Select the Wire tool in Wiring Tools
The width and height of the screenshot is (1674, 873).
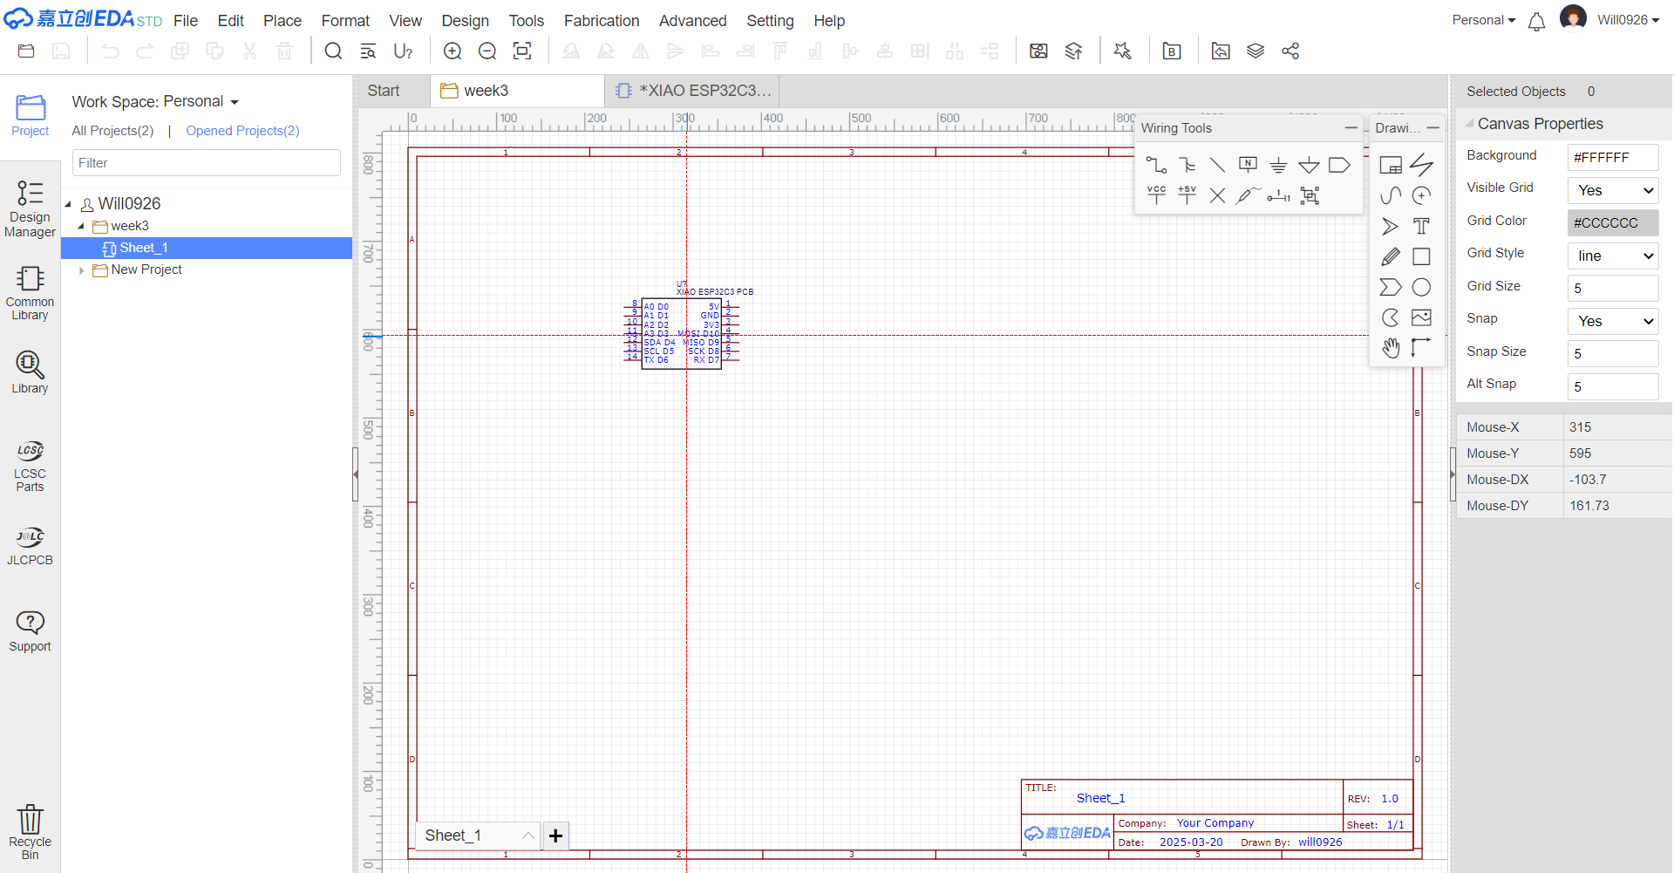tap(1156, 165)
